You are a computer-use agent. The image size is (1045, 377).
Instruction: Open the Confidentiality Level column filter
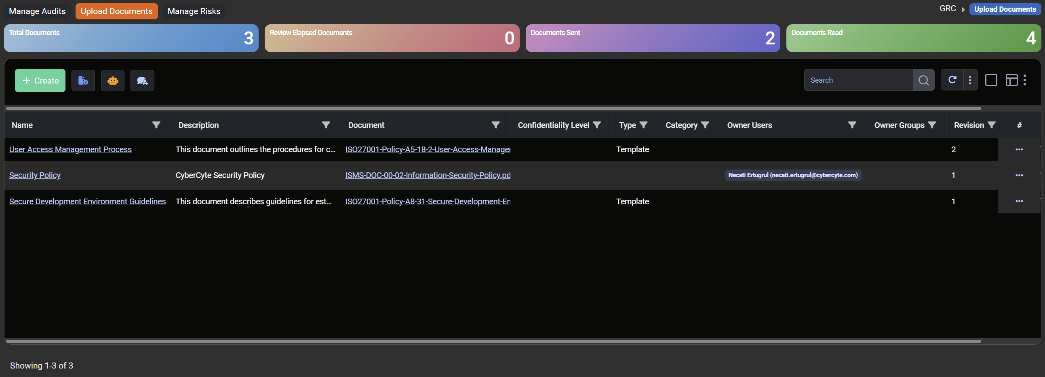597,125
